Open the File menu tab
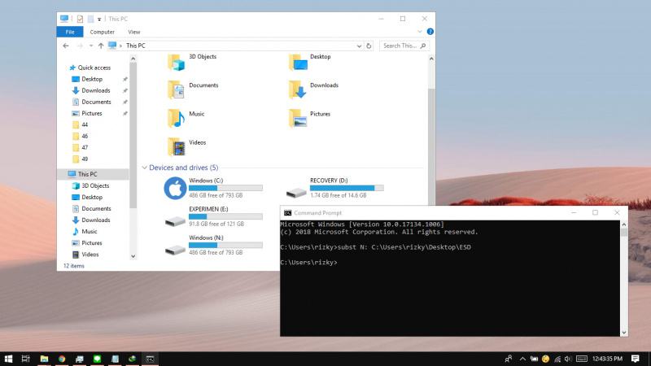The image size is (651, 366). (x=70, y=32)
